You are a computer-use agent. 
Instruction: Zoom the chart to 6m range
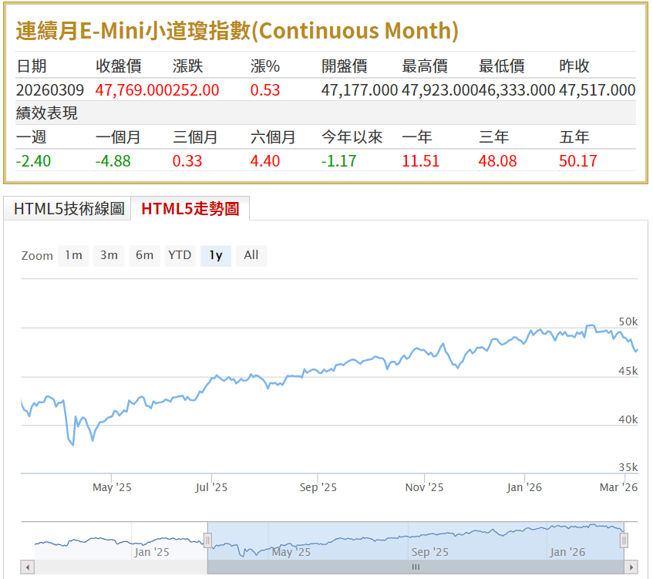[x=144, y=255]
